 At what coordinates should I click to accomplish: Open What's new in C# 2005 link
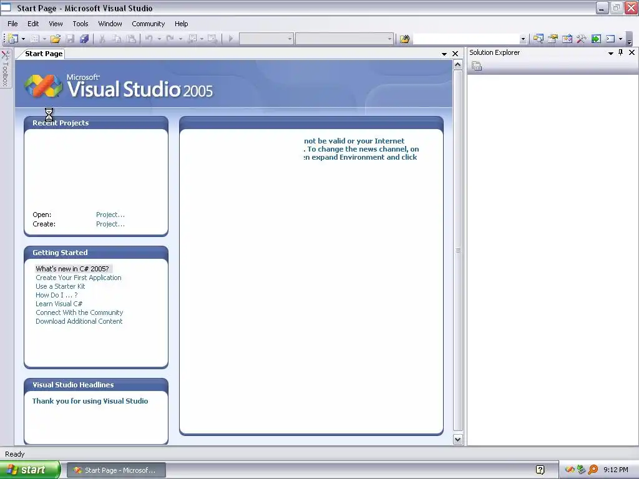click(72, 269)
